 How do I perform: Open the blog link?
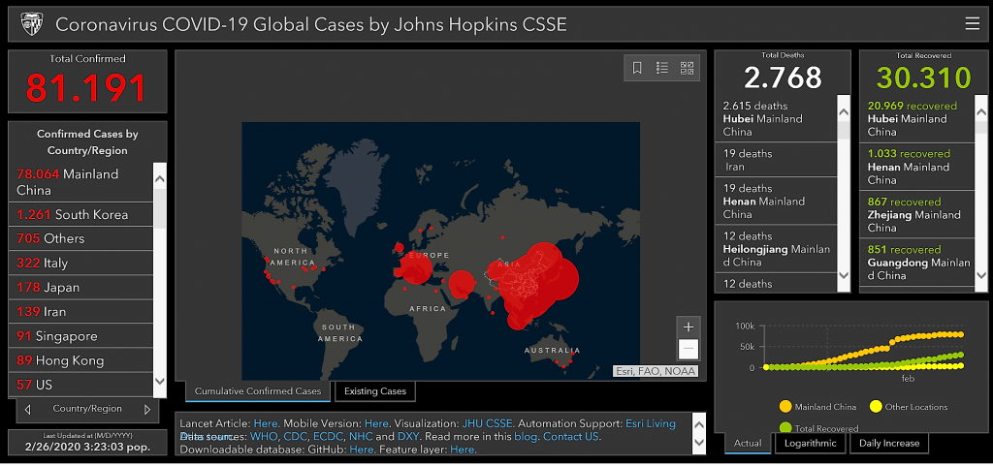pyautogui.click(x=527, y=437)
